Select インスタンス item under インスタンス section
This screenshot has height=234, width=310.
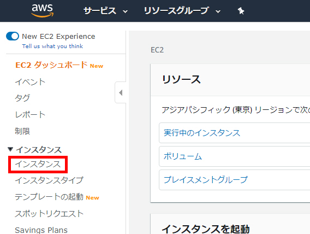click(38, 165)
